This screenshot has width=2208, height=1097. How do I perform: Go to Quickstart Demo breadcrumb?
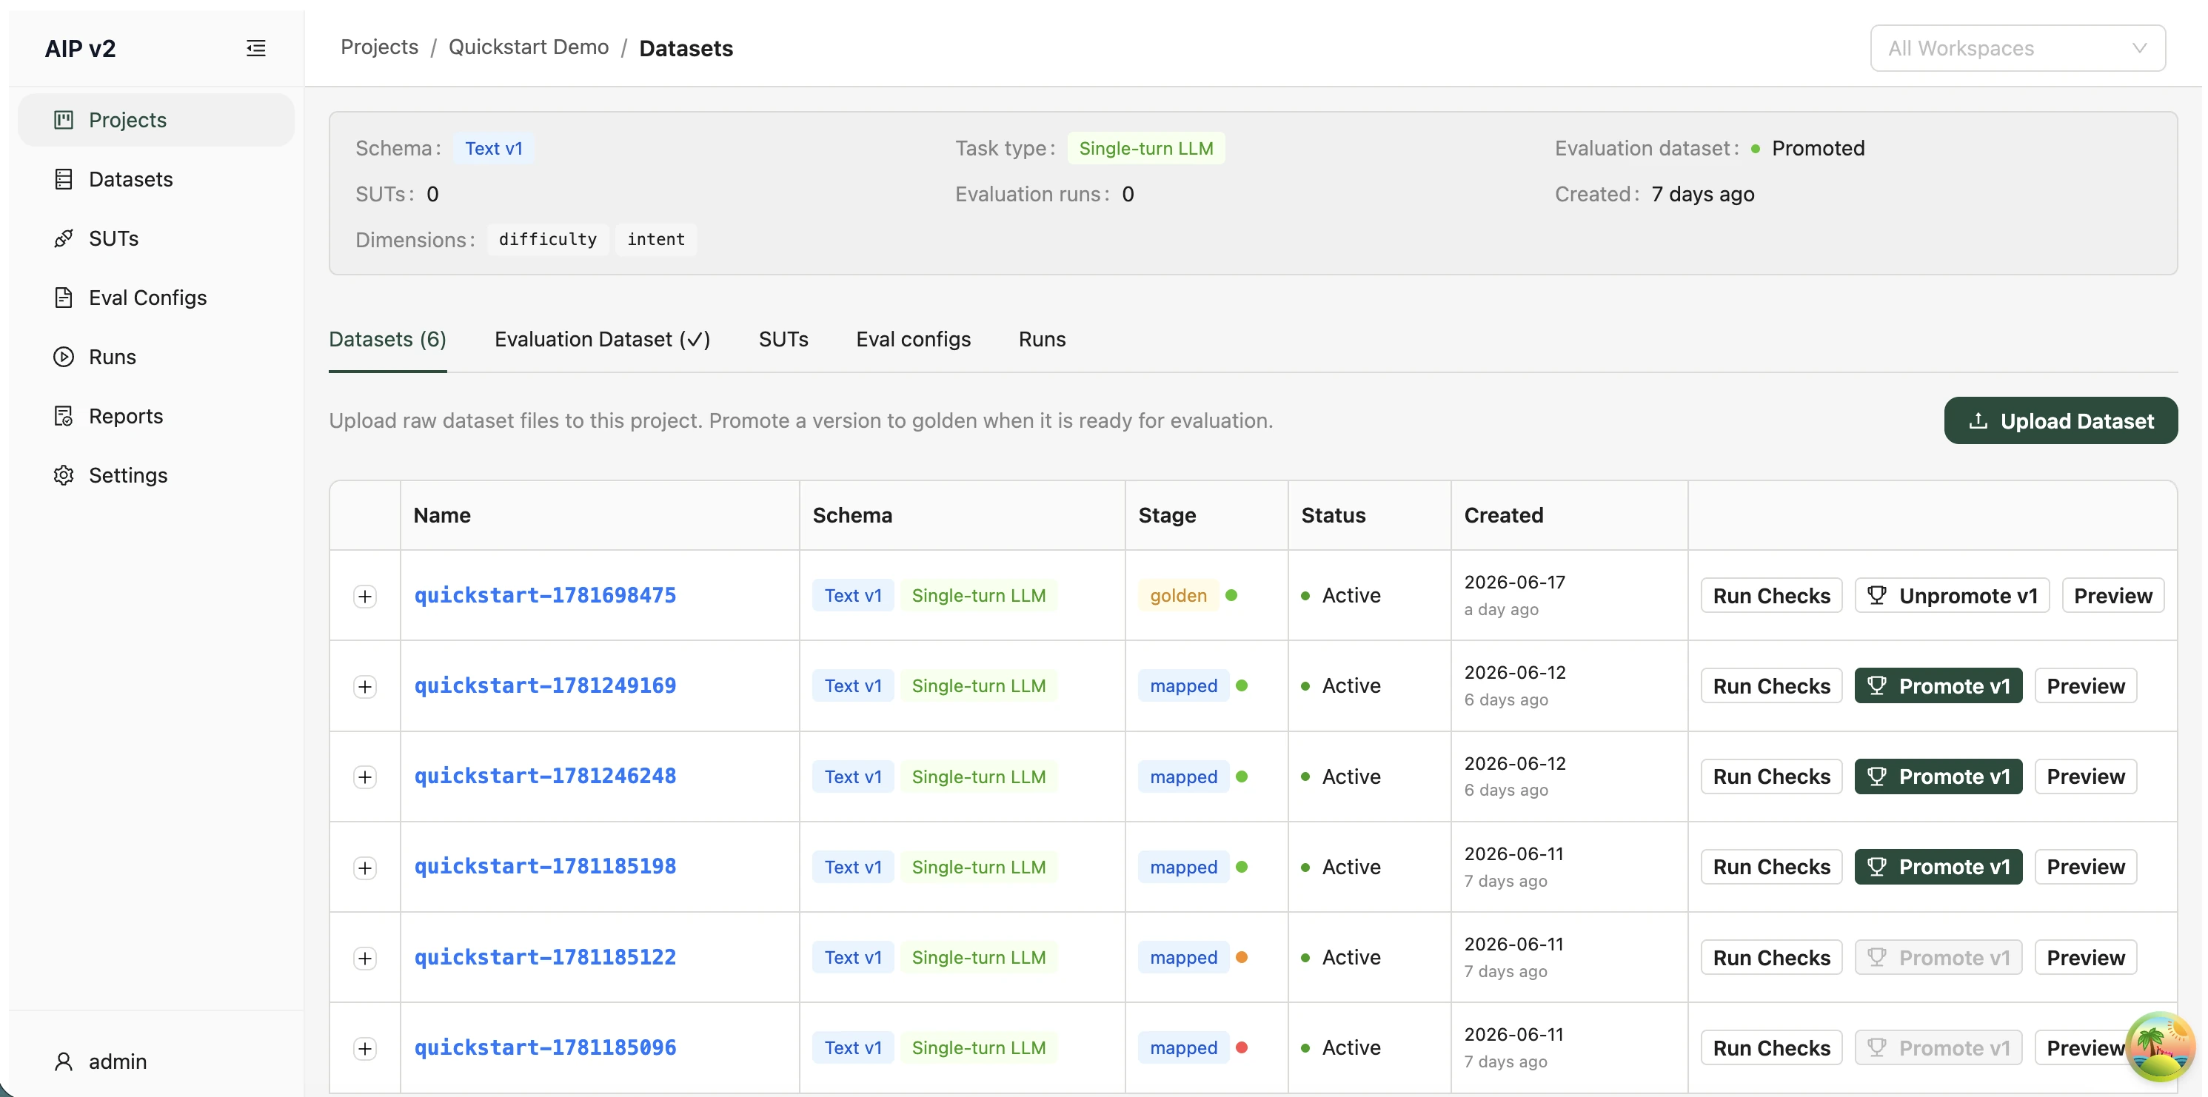click(x=529, y=47)
